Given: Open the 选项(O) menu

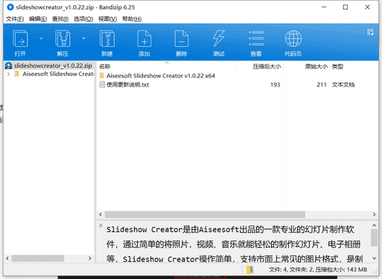Looking at the screenshot, I should coord(83,19).
